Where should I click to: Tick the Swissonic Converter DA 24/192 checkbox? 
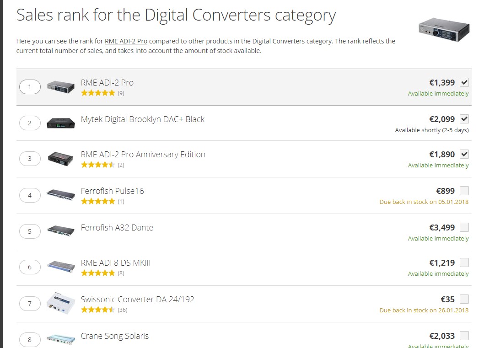(464, 299)
